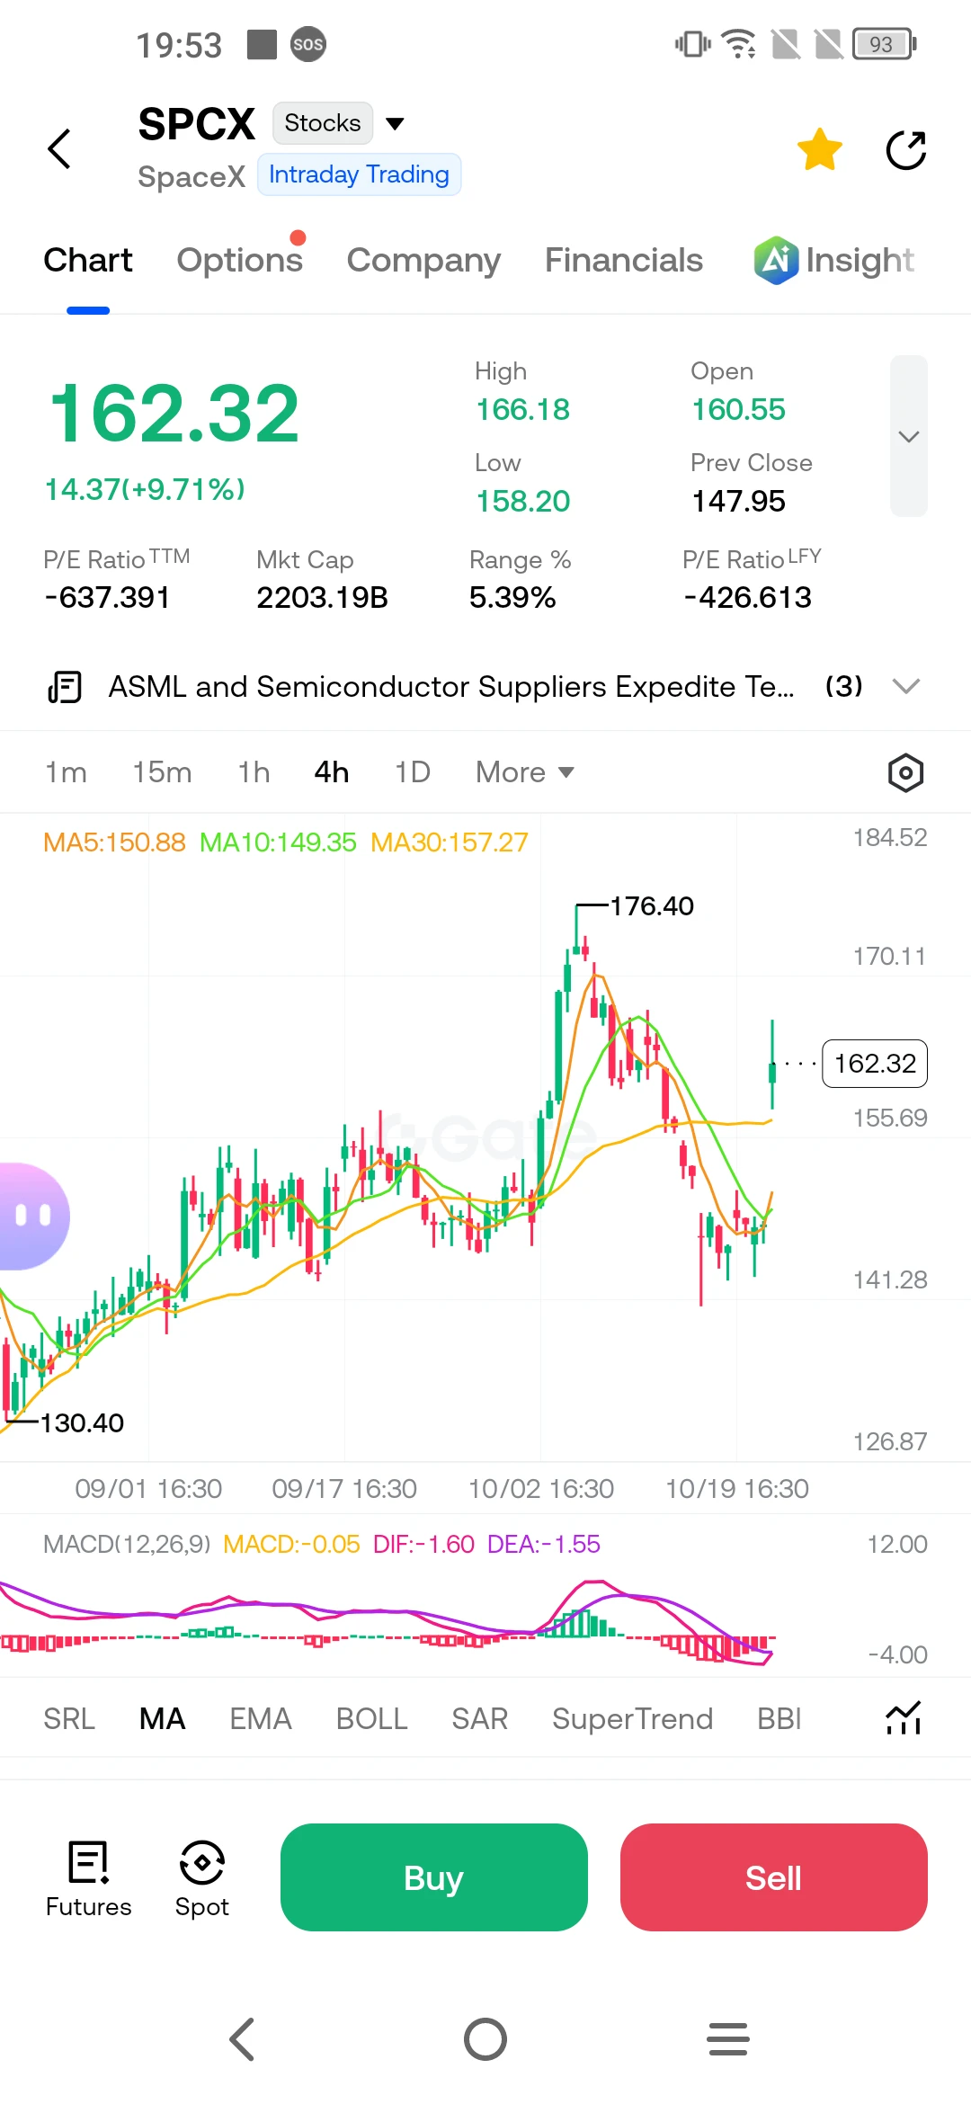The height and width of the screenshot is (2104, 971).
Task: Select the SuperTrend indicator
Action: coord(633,1718)
